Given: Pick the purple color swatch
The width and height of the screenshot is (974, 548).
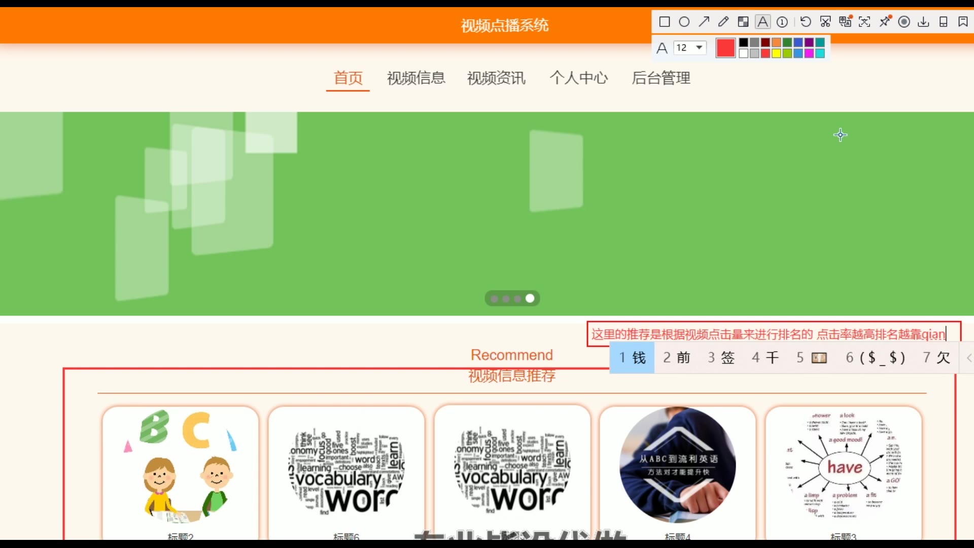Looking at the screenshot, I should point(809,43).
